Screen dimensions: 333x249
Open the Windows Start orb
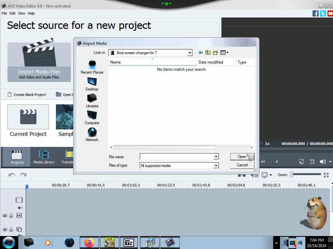[9, 243]
